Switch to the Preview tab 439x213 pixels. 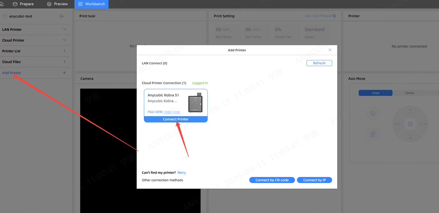coord(57,4)
